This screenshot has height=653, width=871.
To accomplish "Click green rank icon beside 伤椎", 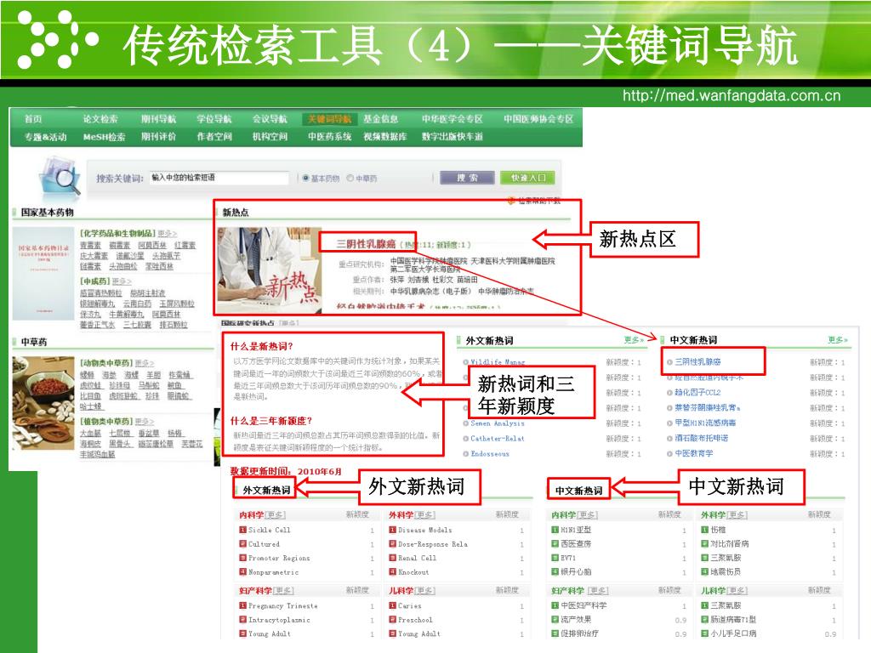I will click(x=705, y=530).
